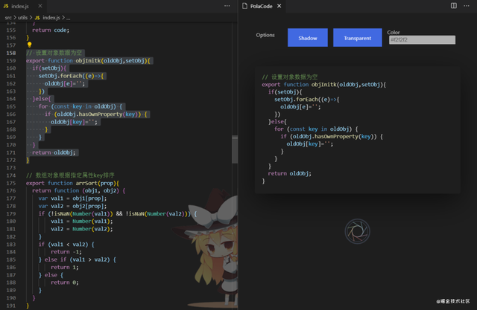The height and width of the screenshot is (310, 477).
Task: Click 'else if (val1 > val2)' on line 185
Action: [78, 259]
